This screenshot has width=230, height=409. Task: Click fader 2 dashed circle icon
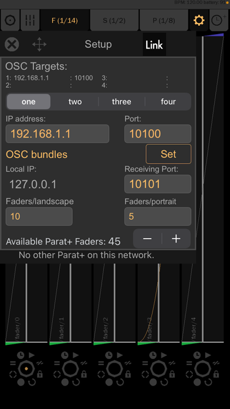[x=101, y=374]
